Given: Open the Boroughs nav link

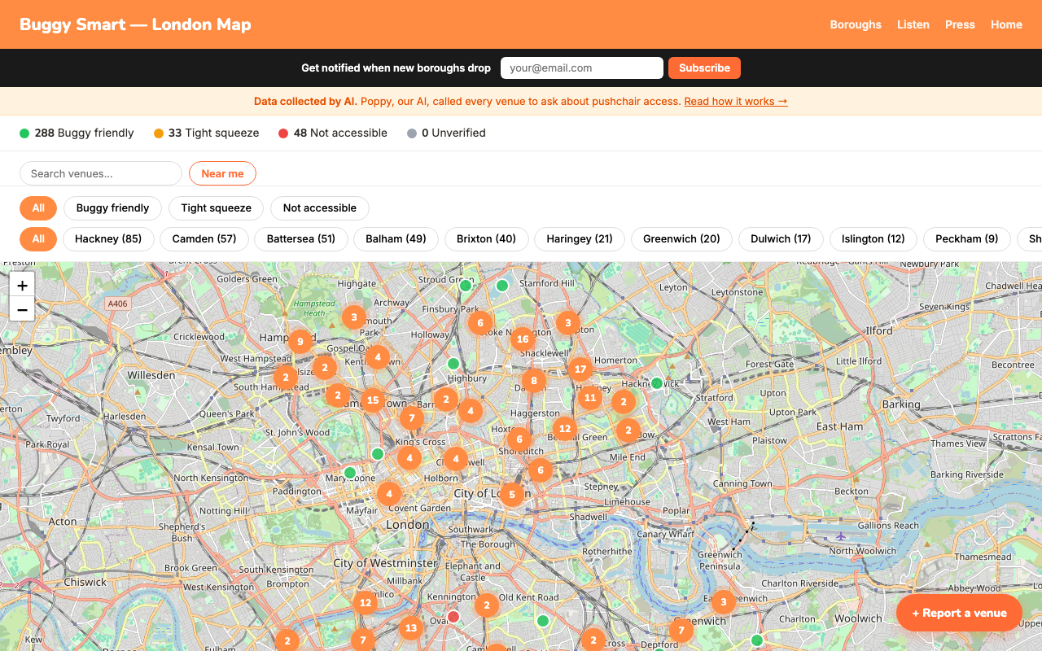Looking at the screenshot, I should 856,24.
